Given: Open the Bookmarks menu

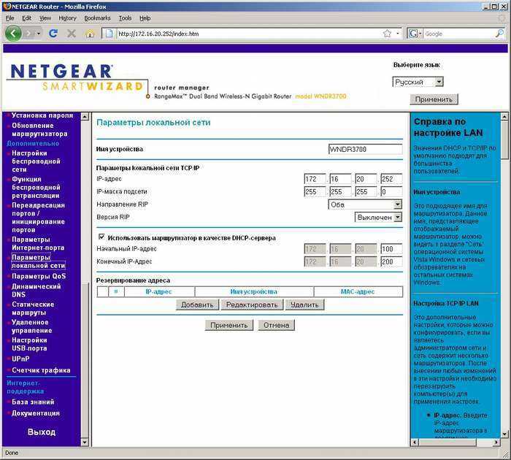Looking at the screenshot, I should [x=97, y=18].
